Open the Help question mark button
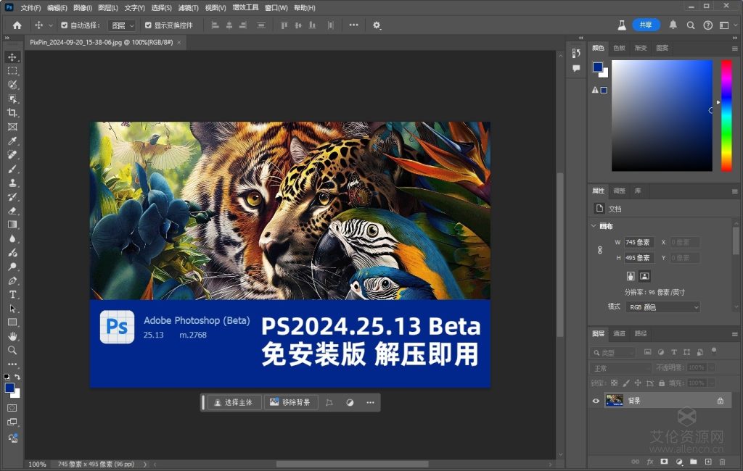The width and height of the screenshot is (743, 471). (x=707, y=25)
